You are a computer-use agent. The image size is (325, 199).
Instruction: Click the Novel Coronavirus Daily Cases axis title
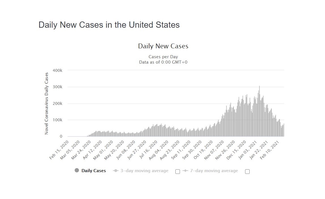(46, 103)
